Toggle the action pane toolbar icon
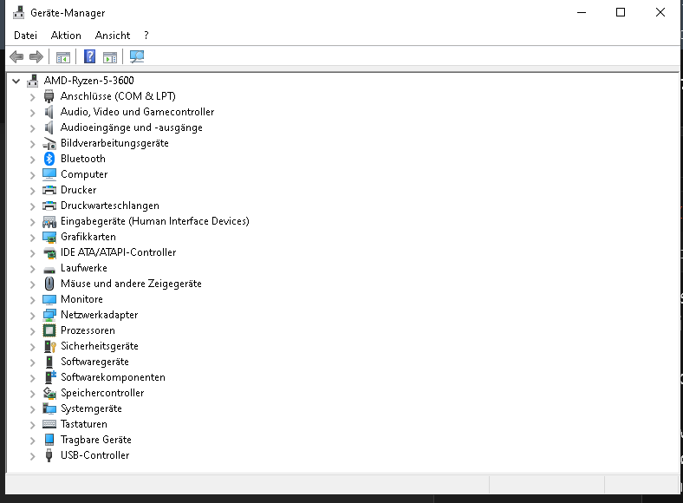Screen dimensions: 683x503 coord(110,57)
